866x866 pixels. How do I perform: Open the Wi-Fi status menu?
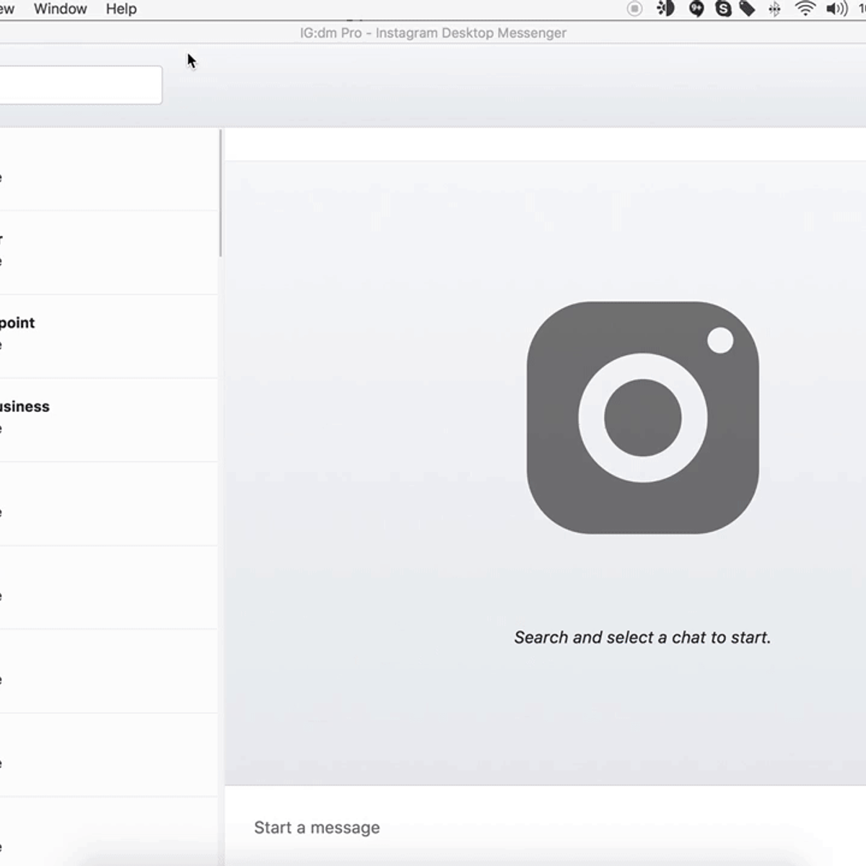805,9
